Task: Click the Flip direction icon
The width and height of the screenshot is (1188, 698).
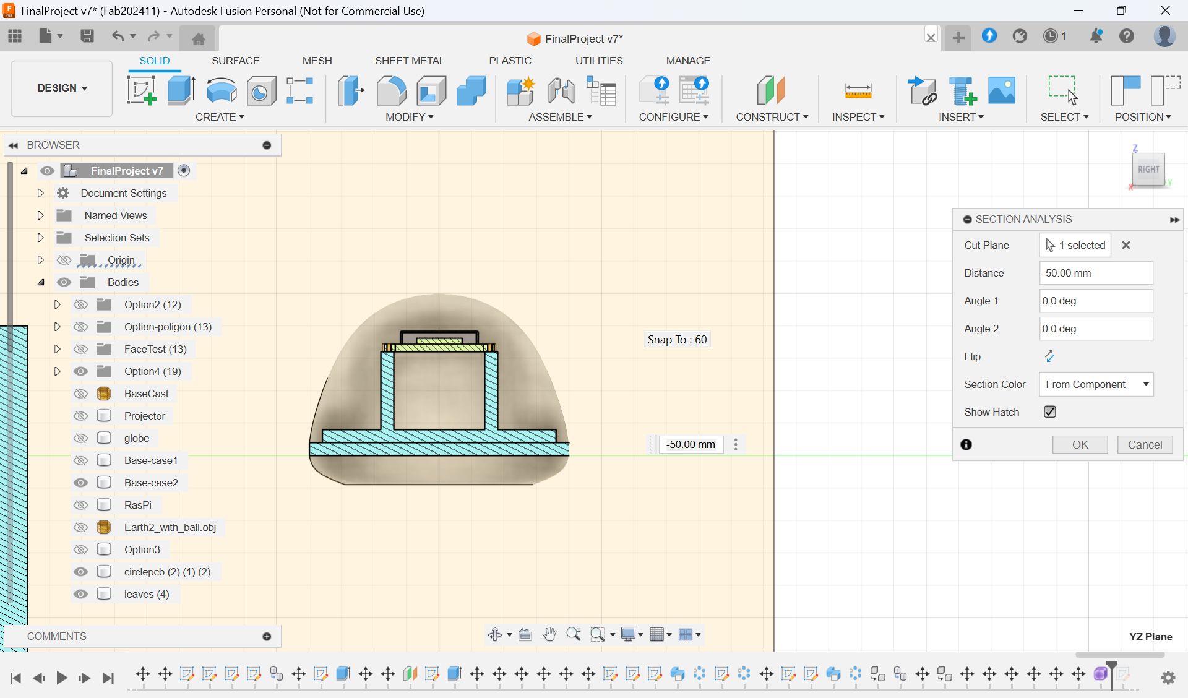Action: [x=1049, y=356]
